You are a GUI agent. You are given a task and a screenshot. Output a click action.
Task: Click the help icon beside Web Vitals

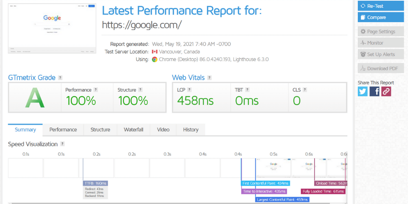pyautogui.click(x=210, y=78)
